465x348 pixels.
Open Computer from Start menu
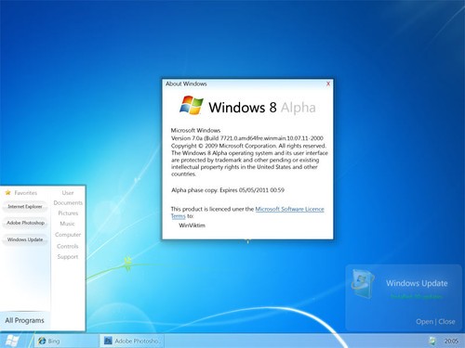(x=68, y=235)
